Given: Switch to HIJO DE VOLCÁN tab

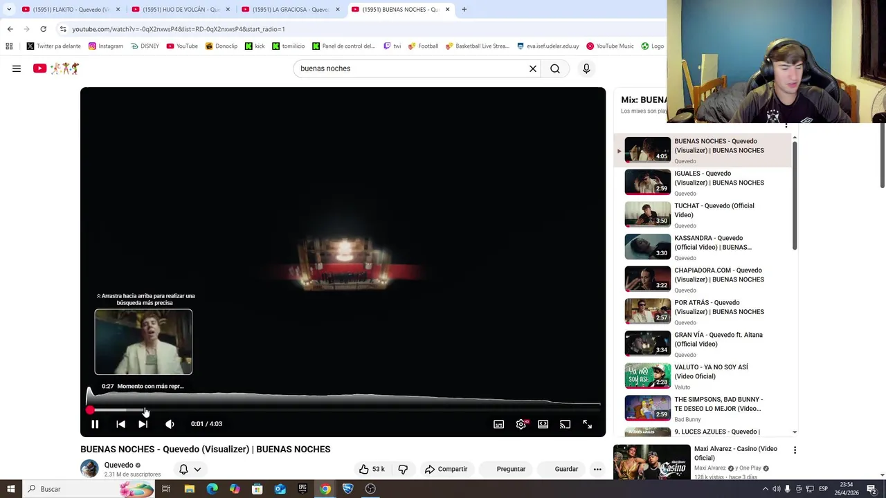Looking at the screenshot, I should coord(180,9).
